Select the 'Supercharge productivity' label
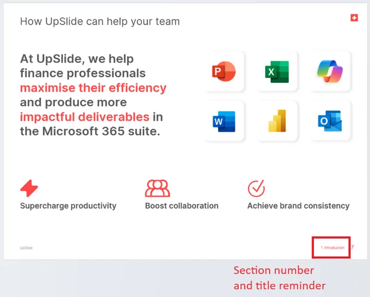Viewport: 370px width, 297px height. tap(68, 206)
